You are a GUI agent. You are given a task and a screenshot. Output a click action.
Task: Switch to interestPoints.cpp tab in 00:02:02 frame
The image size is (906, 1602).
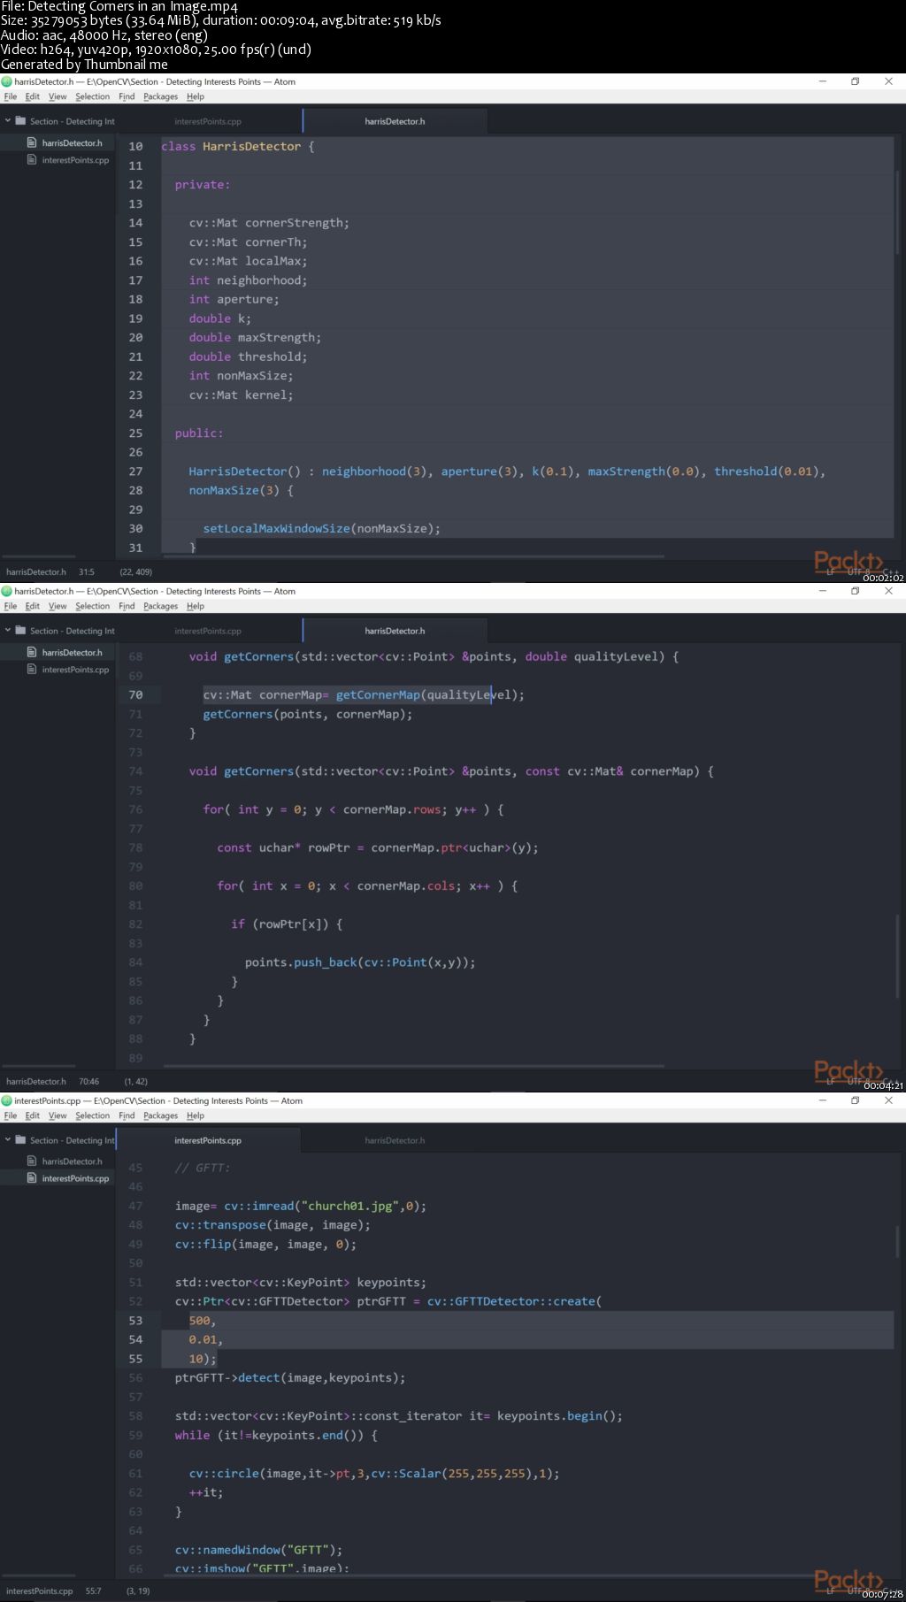tap(209, 121)
